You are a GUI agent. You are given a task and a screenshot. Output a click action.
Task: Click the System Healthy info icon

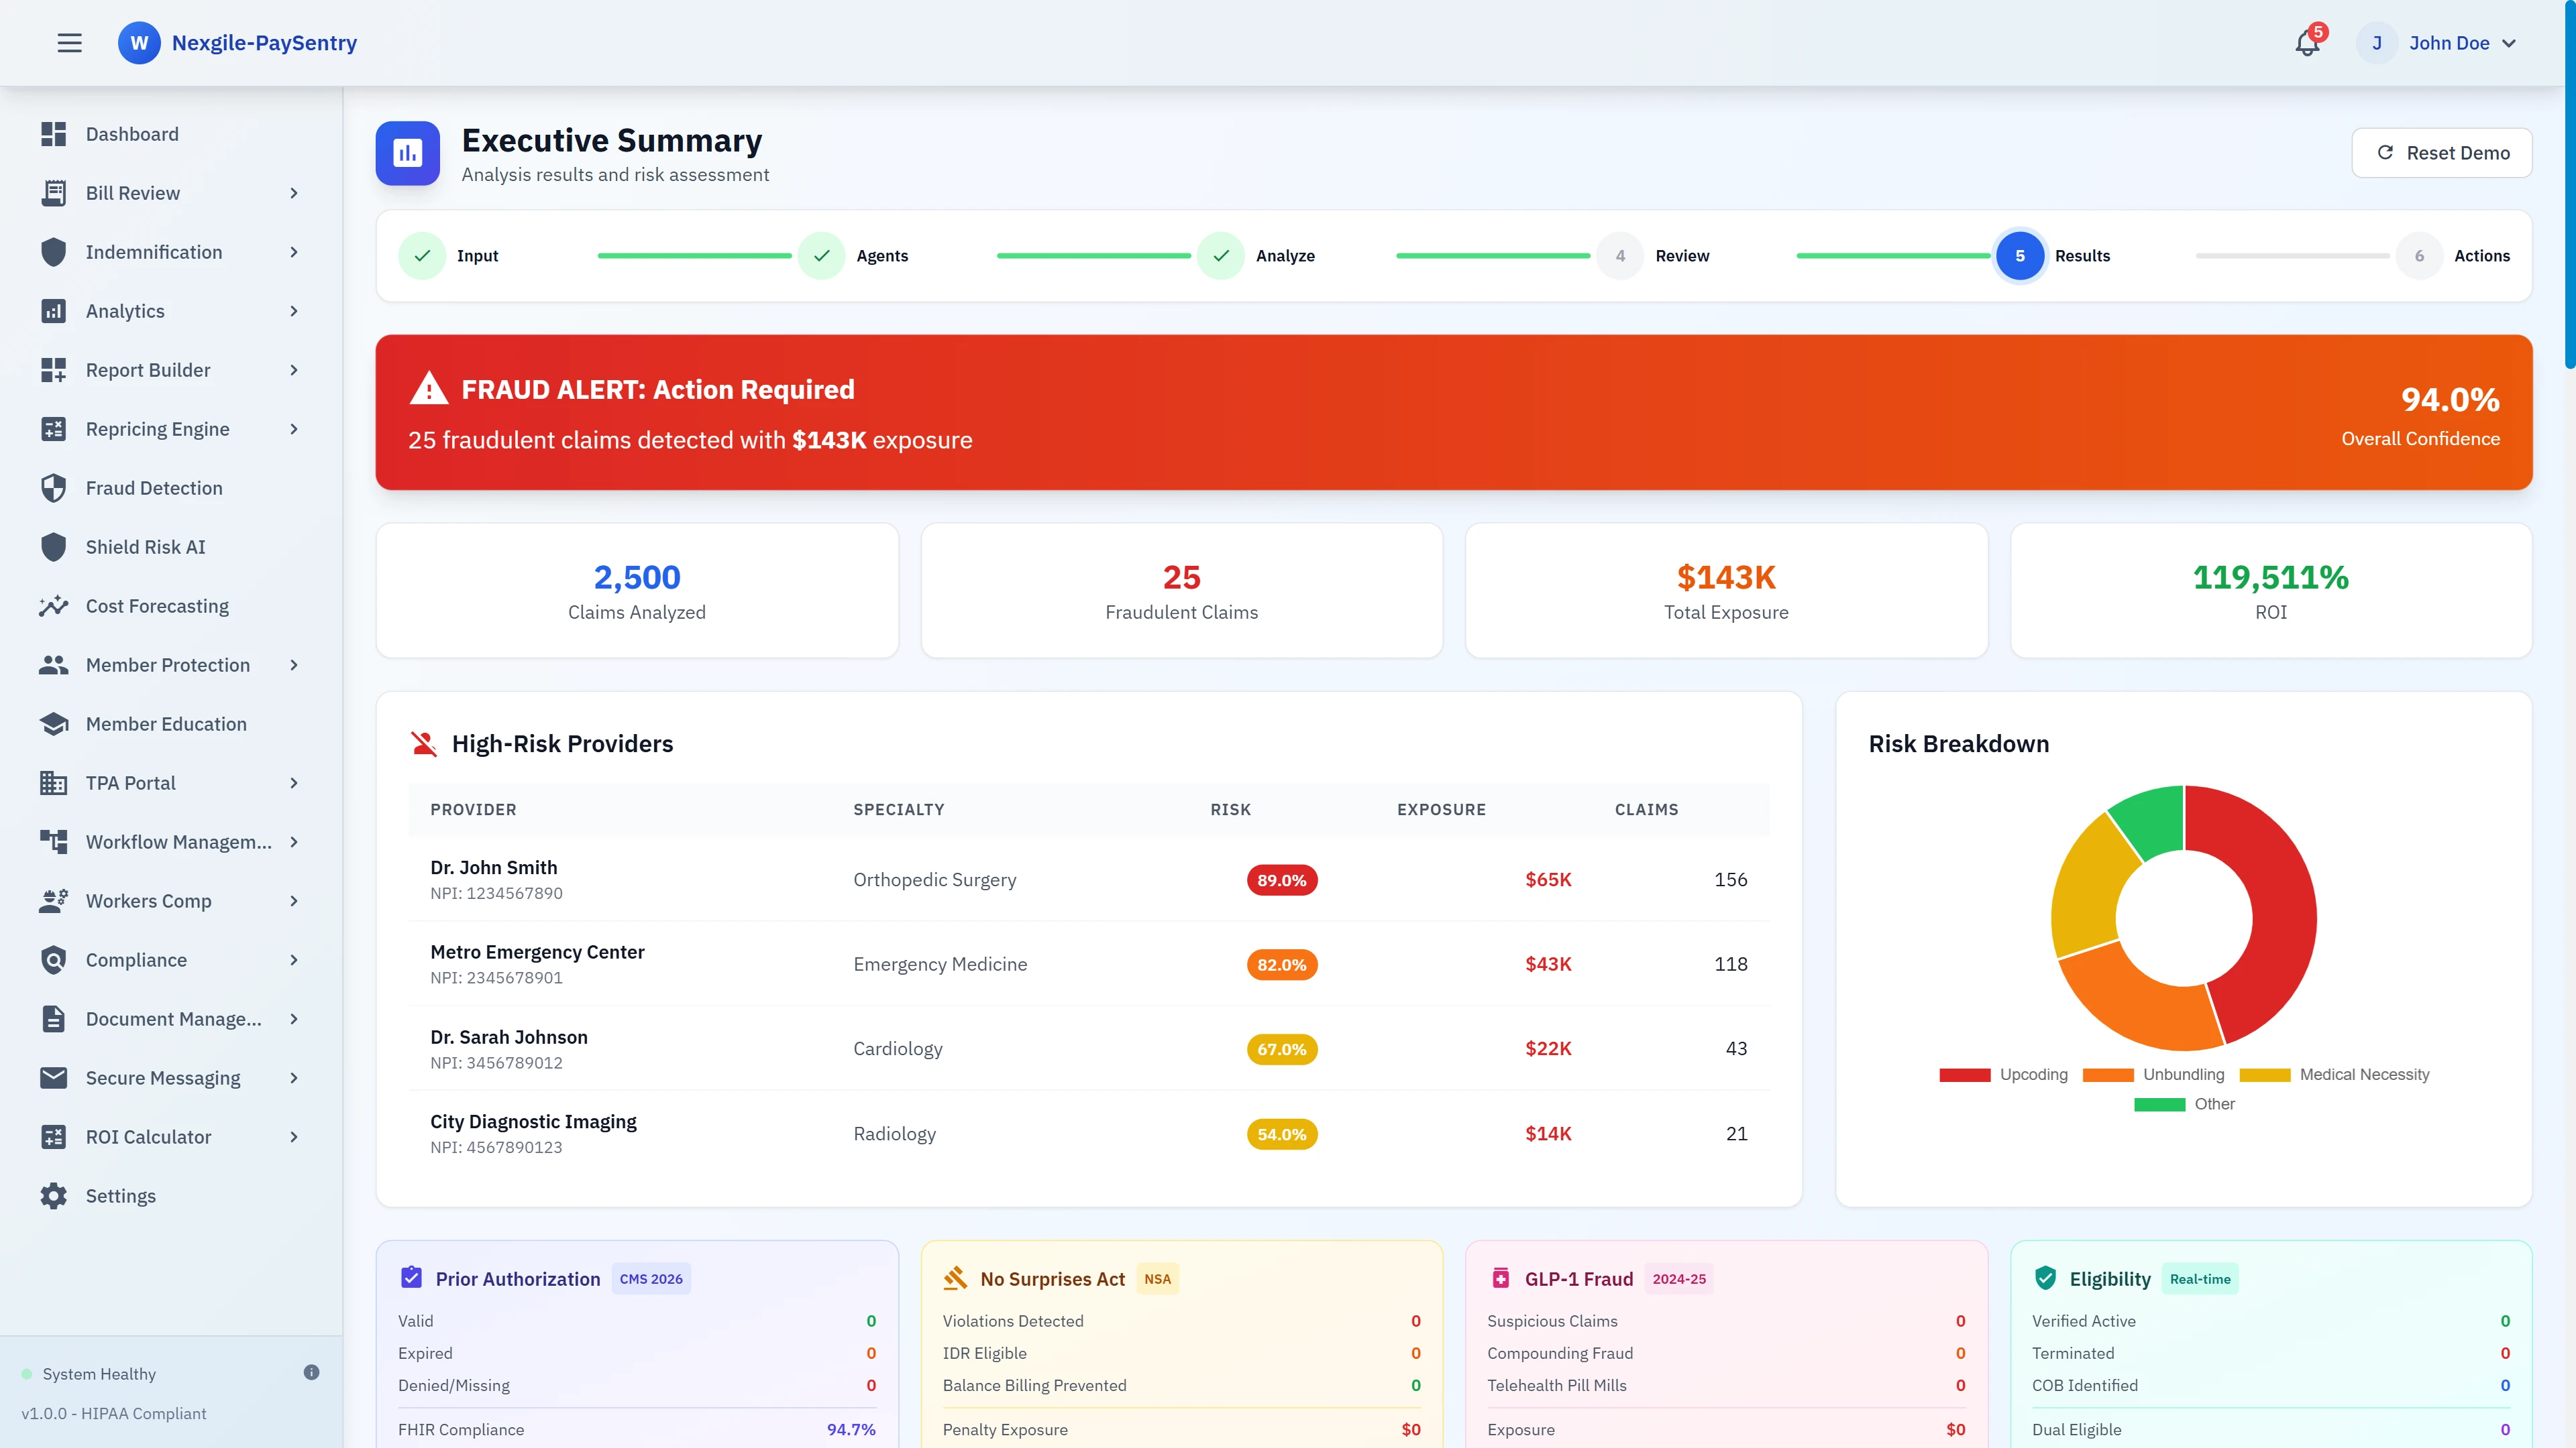311,1372
